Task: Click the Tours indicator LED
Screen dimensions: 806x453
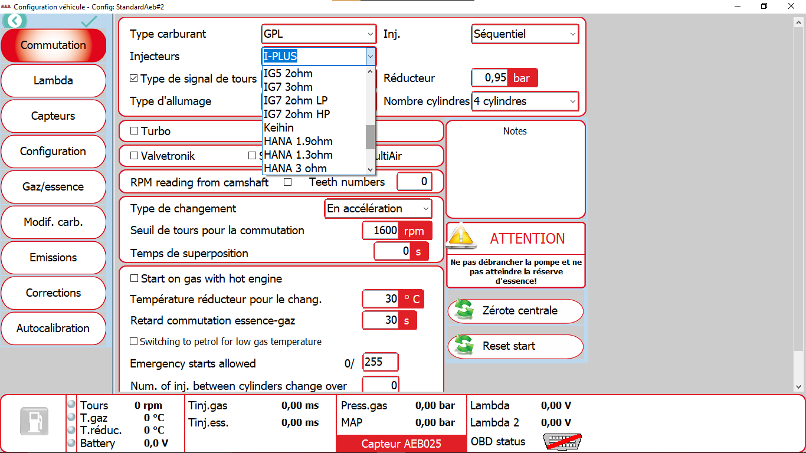Action: (72, 405)
